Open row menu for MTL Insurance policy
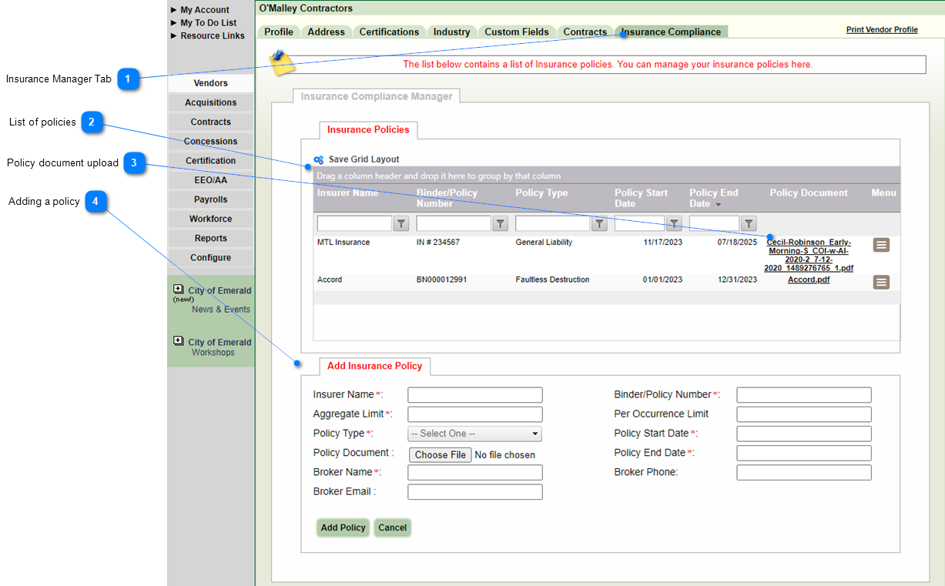 click(881, 245)
